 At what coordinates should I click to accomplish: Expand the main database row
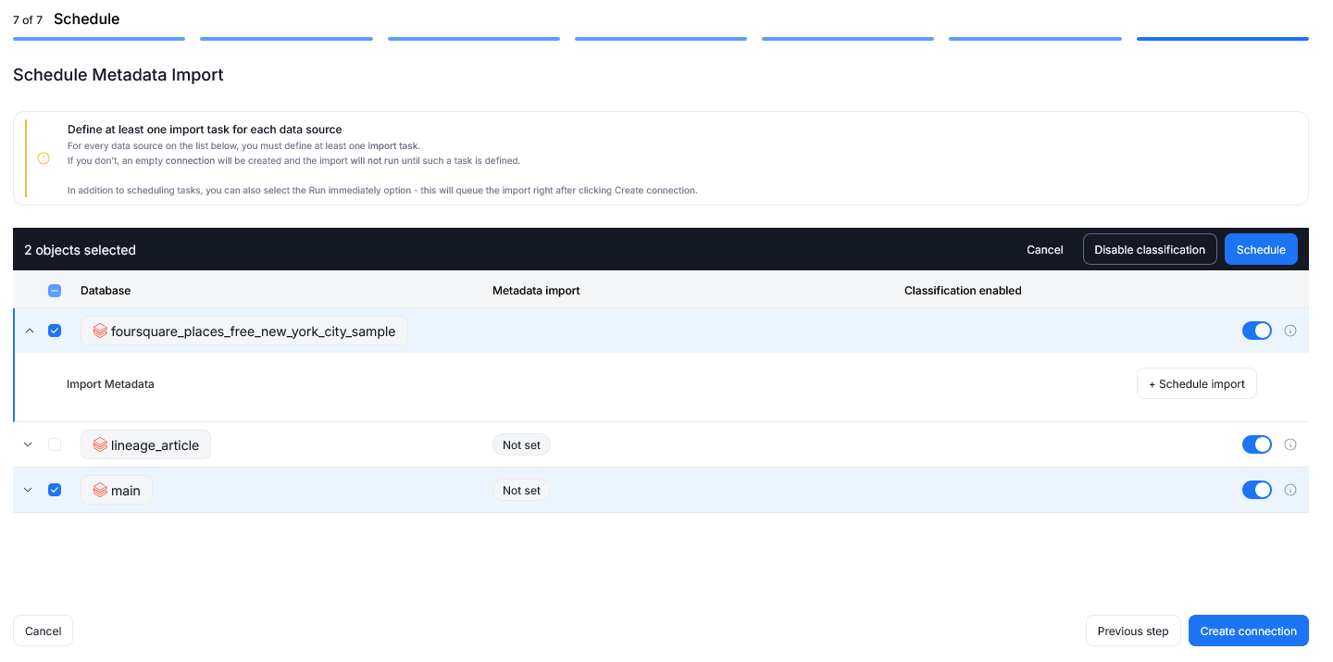28,490
